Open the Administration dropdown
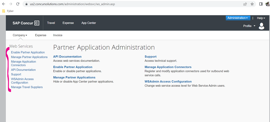270x122 pixels. pyautogui.click(x=238, y=18)
